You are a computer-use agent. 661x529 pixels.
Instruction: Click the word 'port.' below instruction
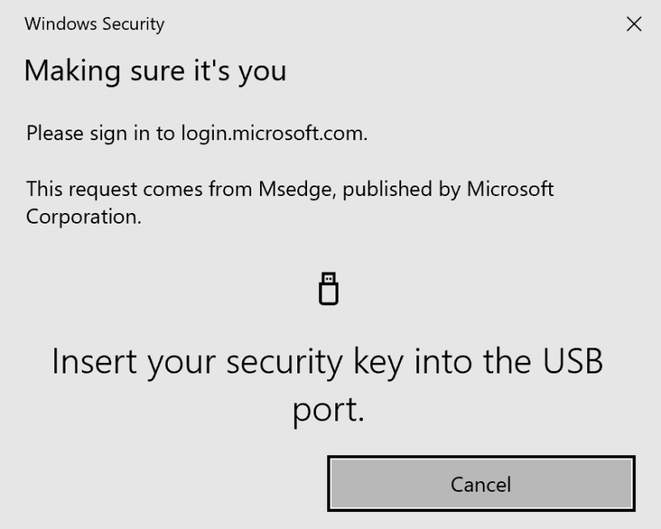(x=328, y=409)
